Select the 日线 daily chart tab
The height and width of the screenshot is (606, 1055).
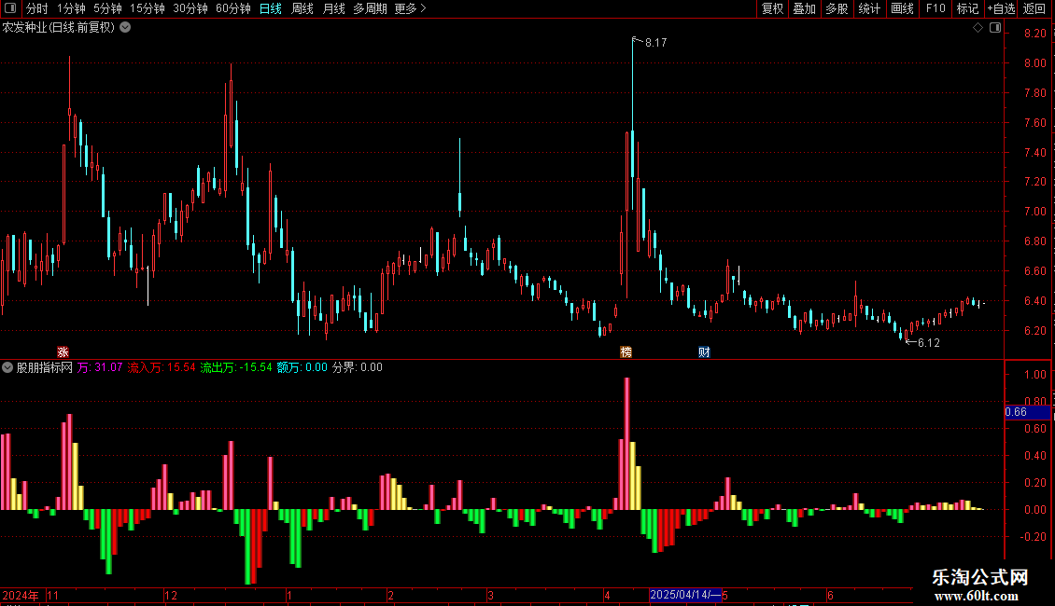(x=271, y=8)
